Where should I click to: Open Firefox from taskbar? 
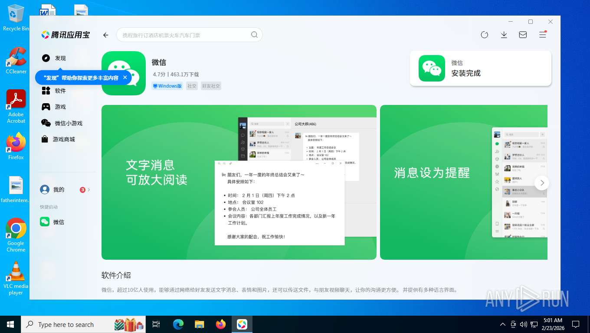(x=221, y=324)
